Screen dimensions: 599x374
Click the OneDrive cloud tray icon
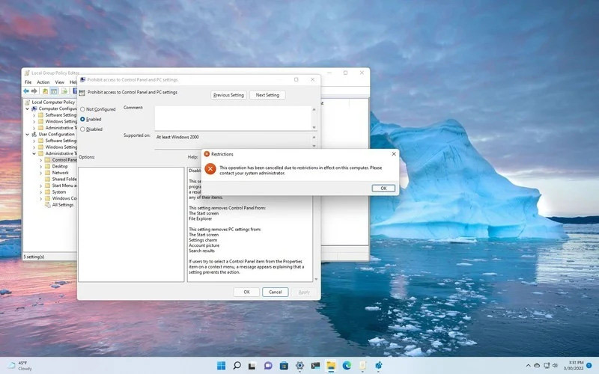pyautogui.click(x=537, y=366)
